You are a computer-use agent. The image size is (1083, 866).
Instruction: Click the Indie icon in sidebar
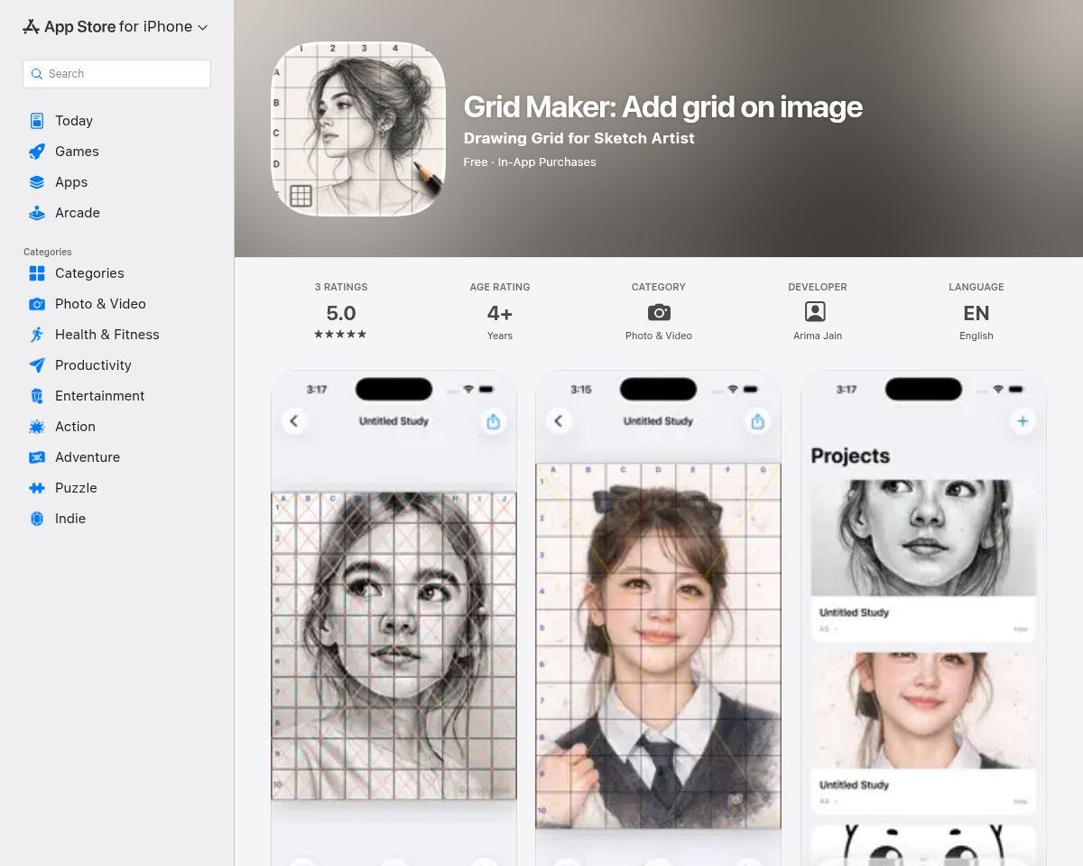(x=37, y=519)
